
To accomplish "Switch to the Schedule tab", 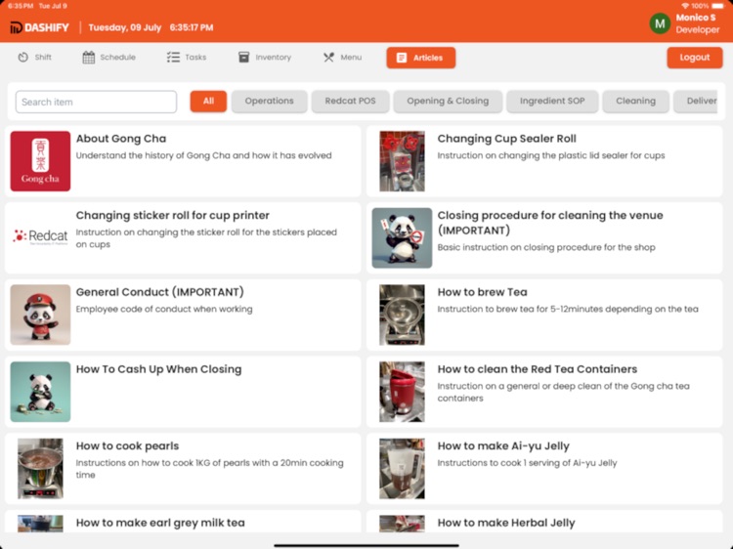I will tap(108, 57).
